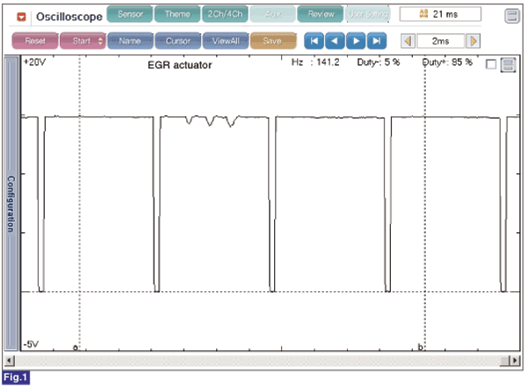The image size is (527, 387).
Task: Click the Duty+: 95 % readout
Action: click(447, 62)
